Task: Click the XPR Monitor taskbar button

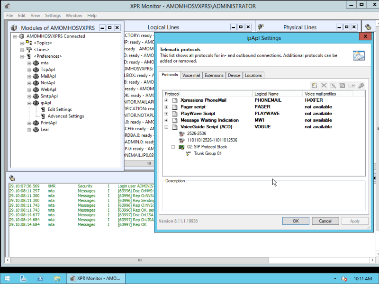Action: pos(96,278)
